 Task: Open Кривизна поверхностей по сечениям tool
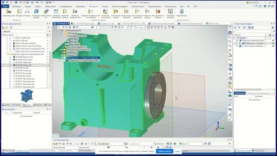[x=90, y=13]
